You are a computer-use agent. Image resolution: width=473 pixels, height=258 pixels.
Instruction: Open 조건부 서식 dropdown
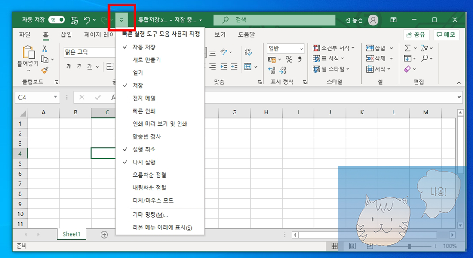(x=334, y=48)
